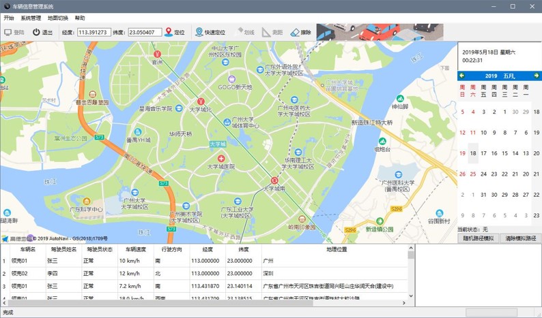Screen dimensions: 542x318
Task: Click the 登陆 monitor icon in the toolbar
Action: point(8,32)
